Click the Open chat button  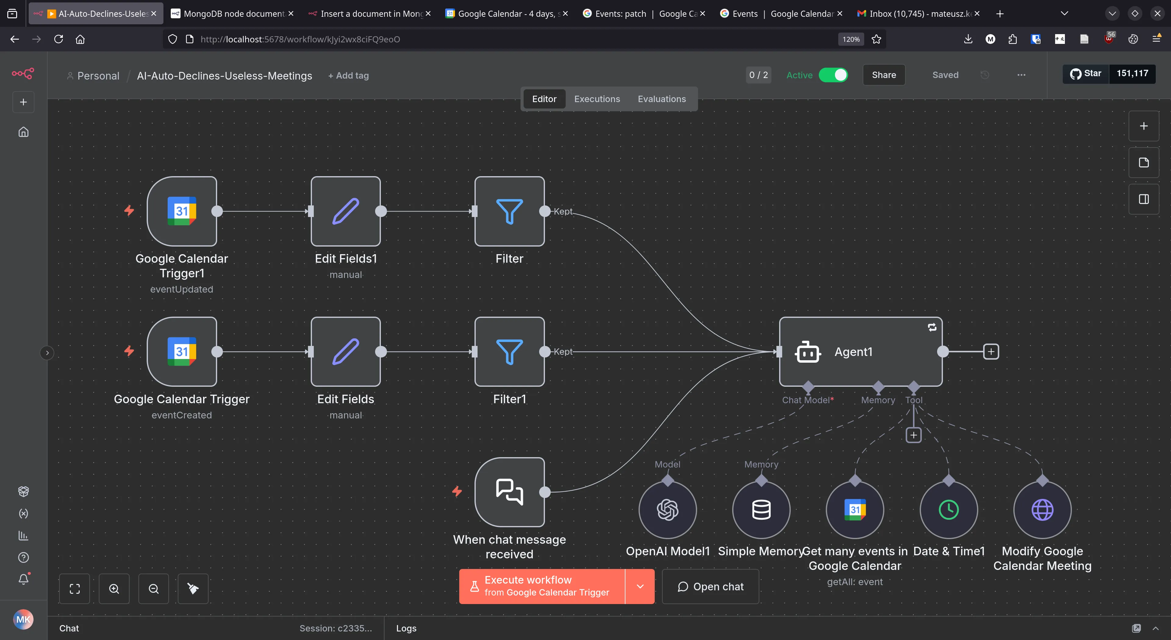(x=710, y=586)
